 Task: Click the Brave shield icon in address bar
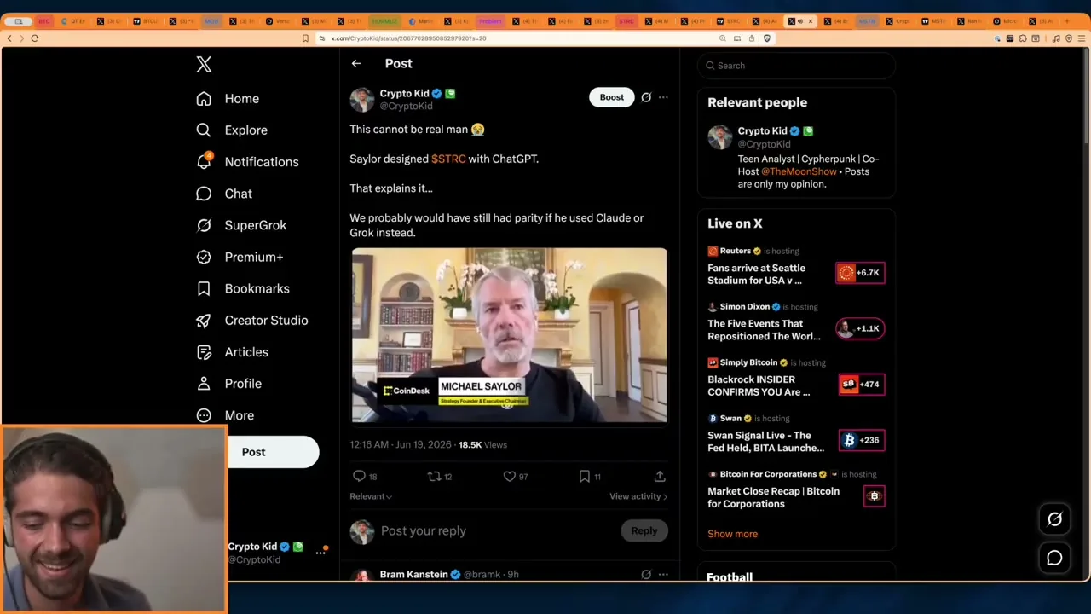pyautogui.click(x=767, y=38)
